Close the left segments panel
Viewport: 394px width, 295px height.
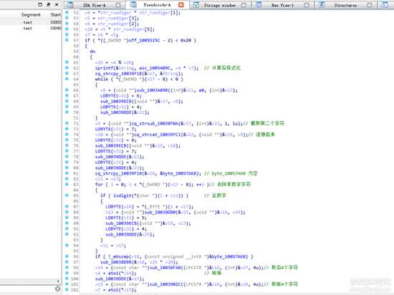(57, 4)
